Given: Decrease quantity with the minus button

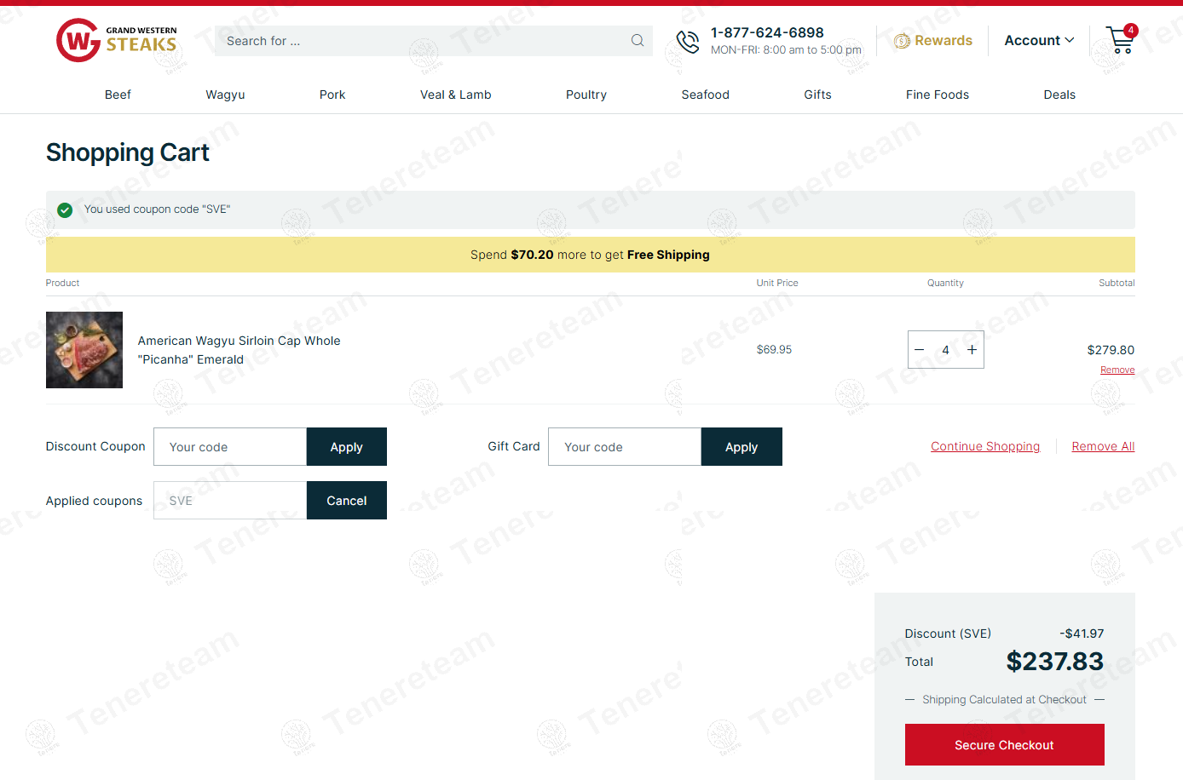Looking at the screenshot, I should pos(920,349).
